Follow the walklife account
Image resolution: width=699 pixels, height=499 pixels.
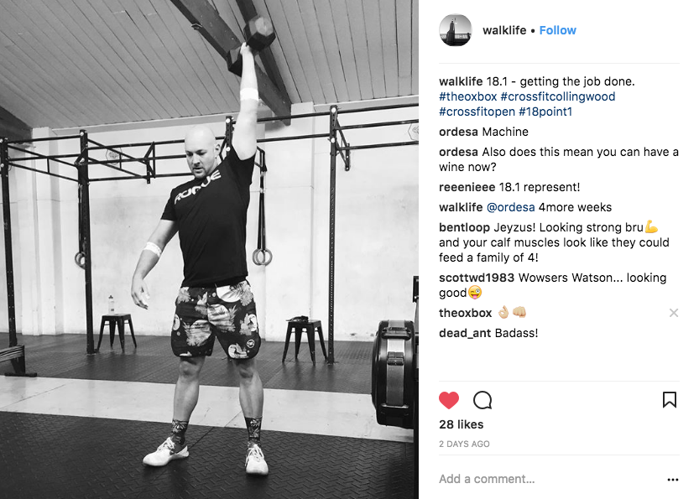558,30
